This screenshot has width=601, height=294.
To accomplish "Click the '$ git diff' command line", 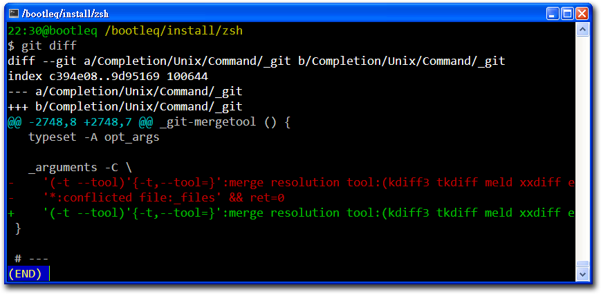I will click(42, 46).
